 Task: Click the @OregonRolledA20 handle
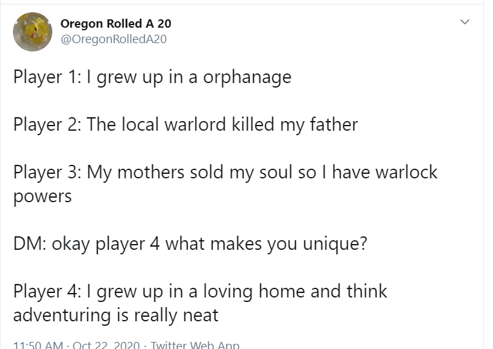click(x=113, y=39)
